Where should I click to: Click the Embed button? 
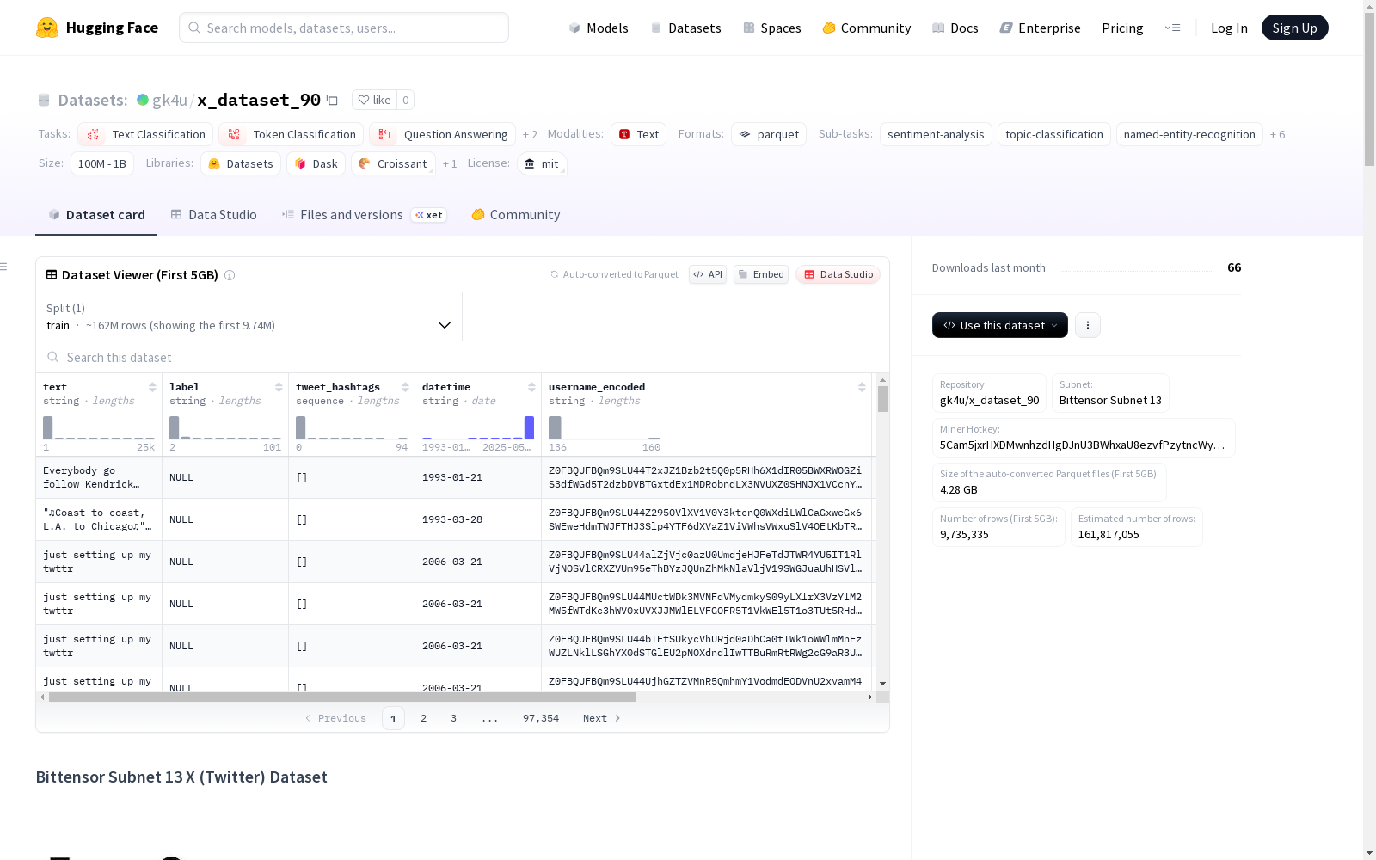click(761, 274)
